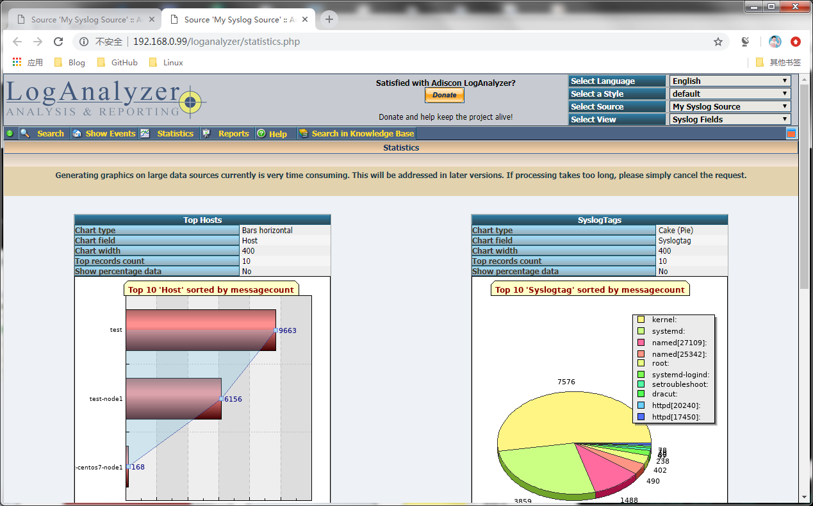Viewport: 813px width, 506px height.
Task: Click the extension icon beside the bookmark star
Action: (x=745, y=42)
